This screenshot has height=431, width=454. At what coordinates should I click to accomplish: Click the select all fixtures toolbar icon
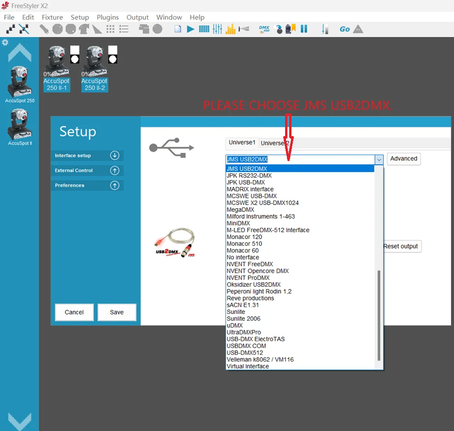11,29
